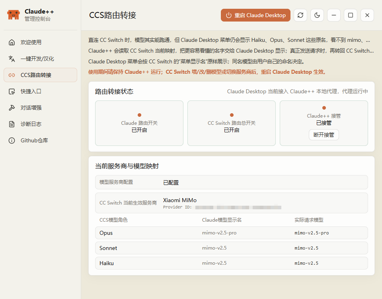382x299 pixels.
Task: Switch to 对话增强 page
Action: pyautogui.click(x=41, y=108)
